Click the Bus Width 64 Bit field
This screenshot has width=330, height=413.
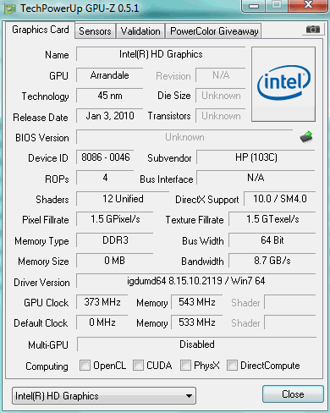272,240
